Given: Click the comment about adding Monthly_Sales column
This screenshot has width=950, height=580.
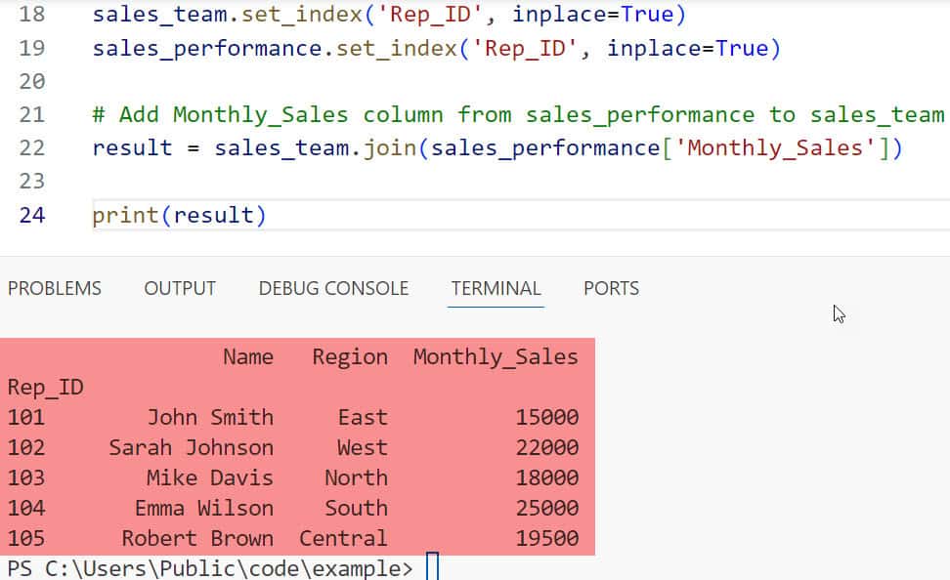Looking at the screenshot, I should [x=518, y=114].
